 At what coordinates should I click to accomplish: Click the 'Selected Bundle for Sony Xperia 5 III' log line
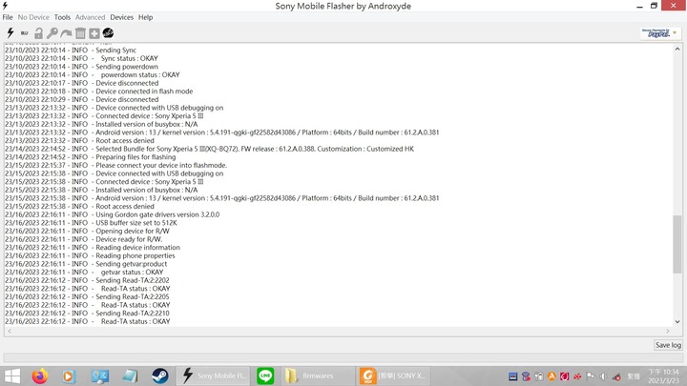coord(209,149)
